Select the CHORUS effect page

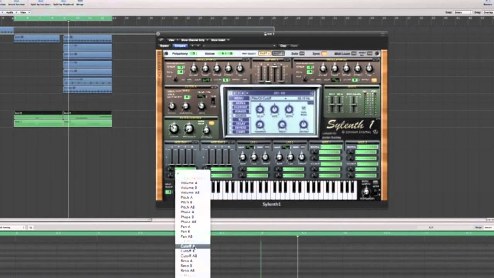point(239,115)
